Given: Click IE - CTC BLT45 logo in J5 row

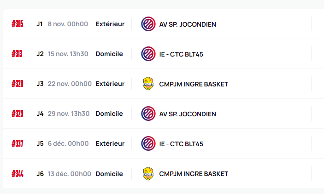Looking at the screenshot, I should tap(148, 143).
